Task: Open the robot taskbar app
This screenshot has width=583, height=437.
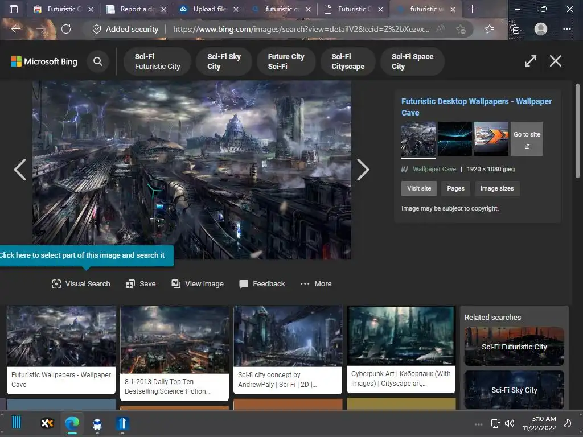Action: (x=97, y=424)
